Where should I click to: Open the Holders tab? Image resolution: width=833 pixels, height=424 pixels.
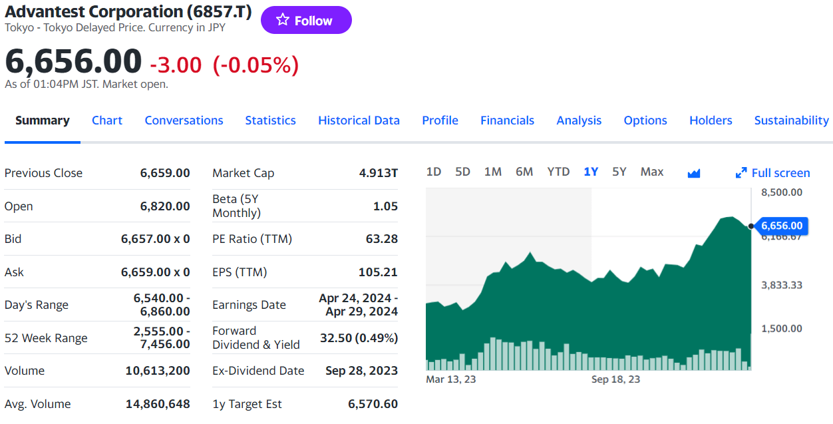point(711,120)
